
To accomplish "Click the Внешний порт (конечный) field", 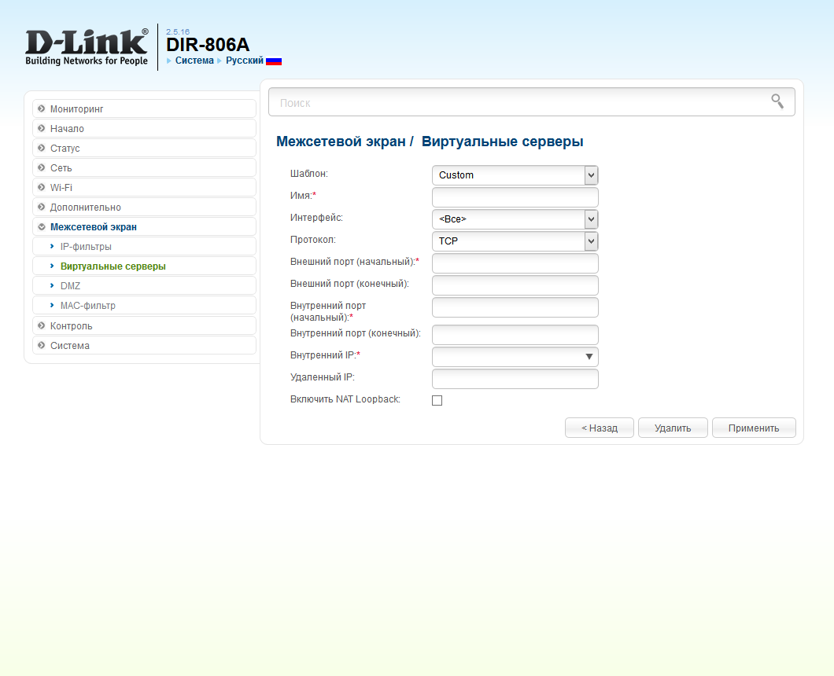I will 515,285.
